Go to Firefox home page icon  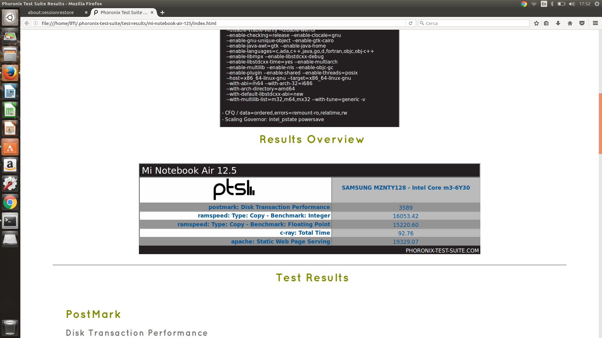[x=570, y=23]
